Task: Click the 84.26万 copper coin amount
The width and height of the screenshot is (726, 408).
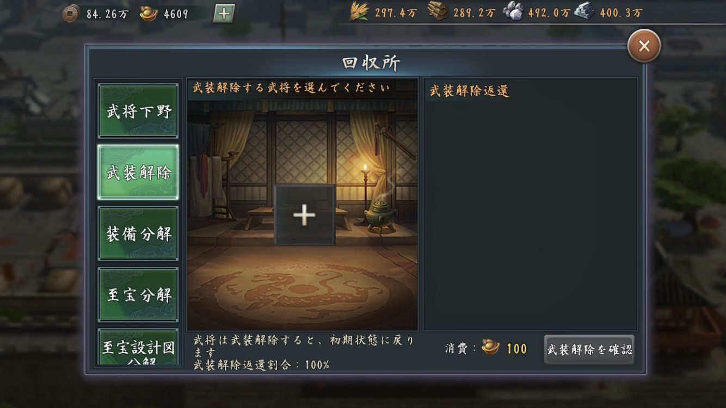Action: coord(107,14)
